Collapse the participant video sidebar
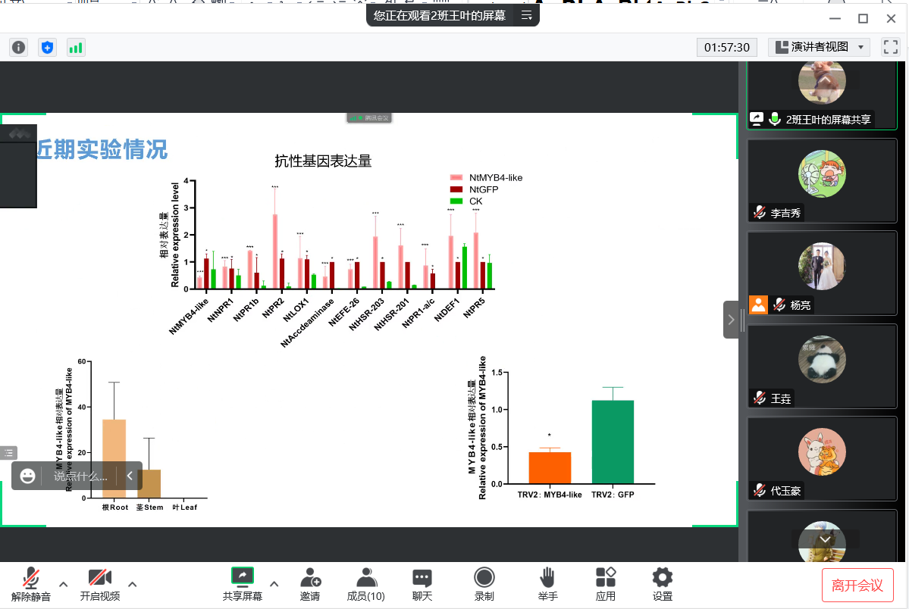 point(731,320)
